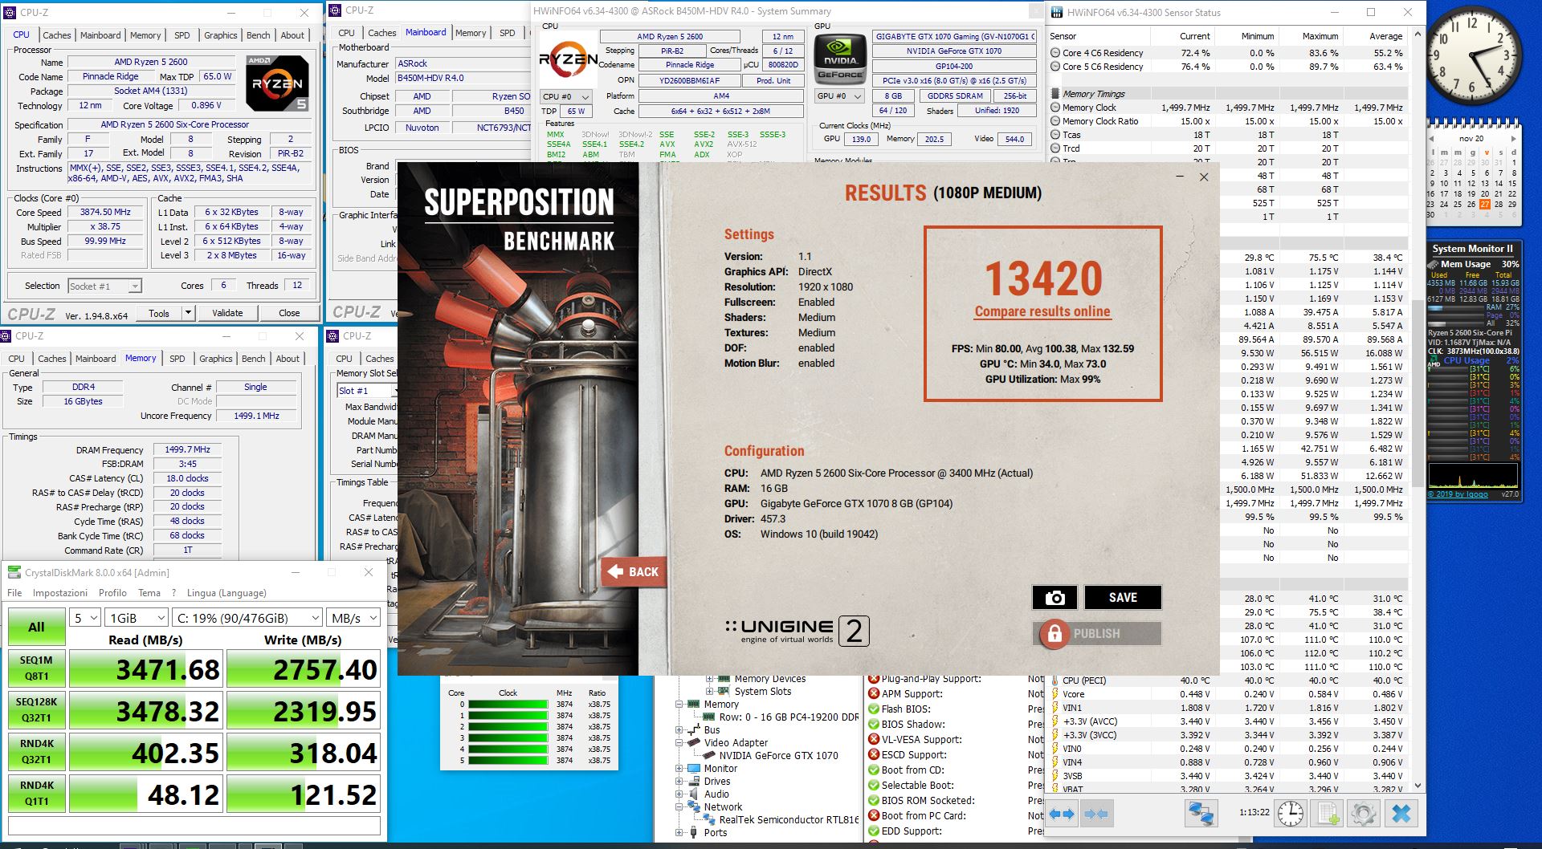Click the Core 4 C6 Residency sensor icon
1542x849 pixels.
coord(1055,53)
